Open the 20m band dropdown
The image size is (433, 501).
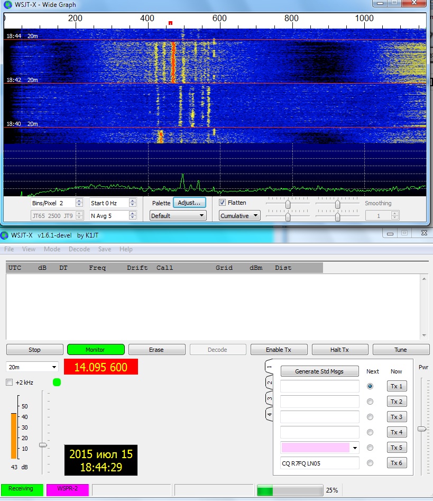pyautogui.click(x=32, y=367)
